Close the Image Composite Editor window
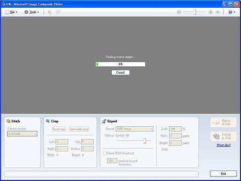241x181 pixels. click(237, 4)
